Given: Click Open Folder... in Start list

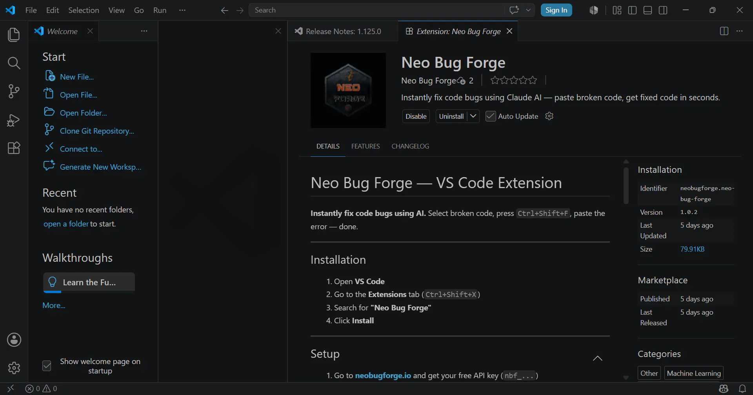Looking at the screenshot, I should [x=83, y=113].
